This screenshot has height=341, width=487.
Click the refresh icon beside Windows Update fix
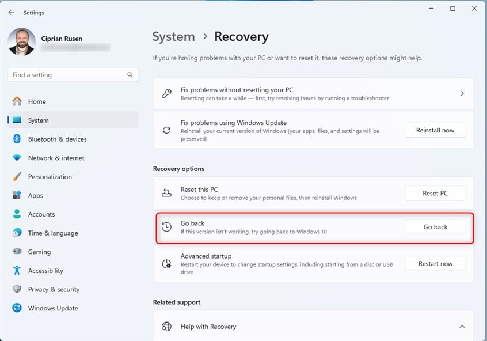point(167,130)
